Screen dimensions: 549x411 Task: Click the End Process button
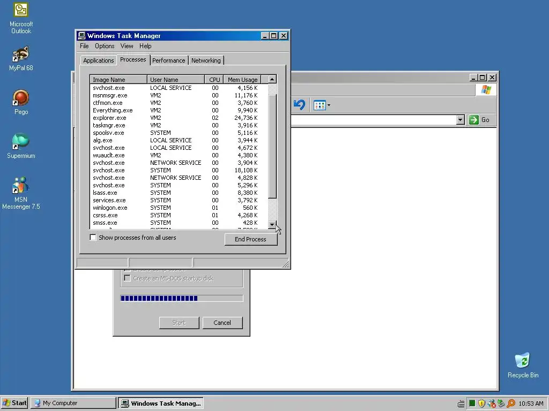251,239
